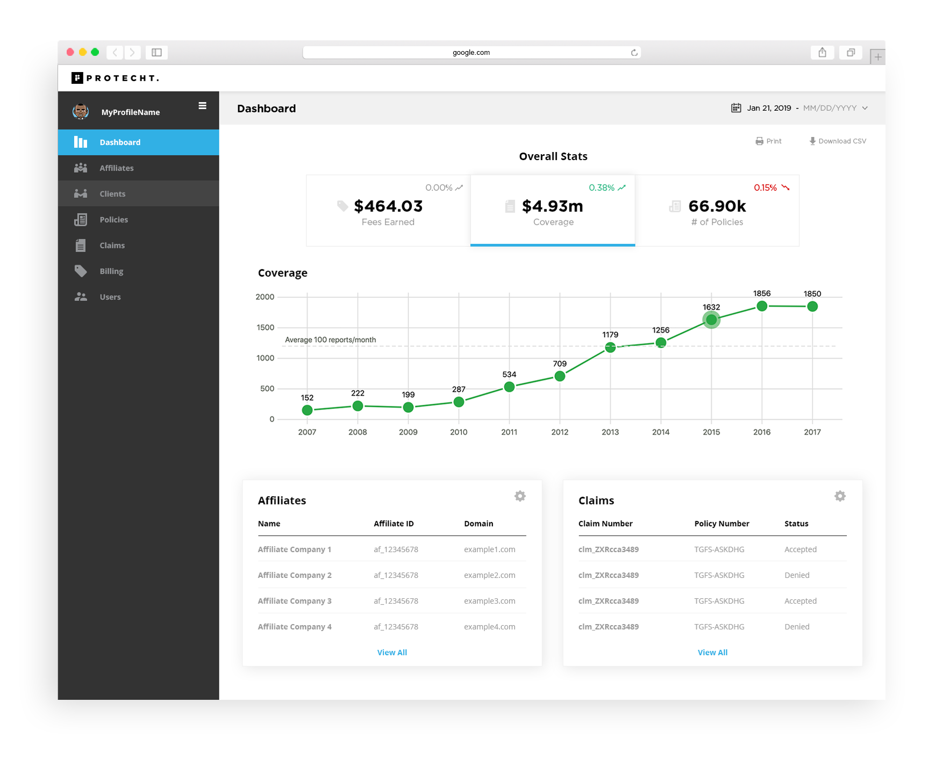Go to Billing in the sidebar

pos(111,271)
